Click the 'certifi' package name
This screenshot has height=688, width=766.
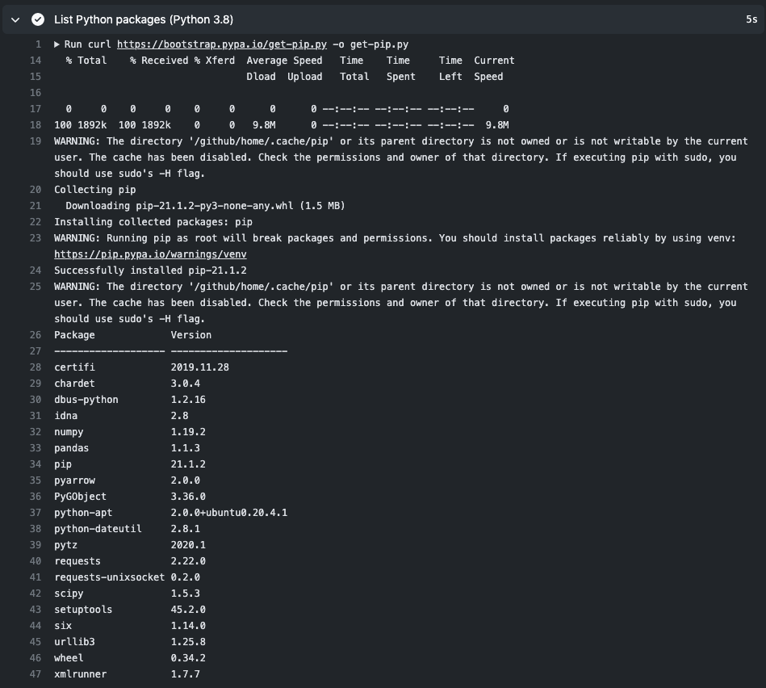(75, 367)
